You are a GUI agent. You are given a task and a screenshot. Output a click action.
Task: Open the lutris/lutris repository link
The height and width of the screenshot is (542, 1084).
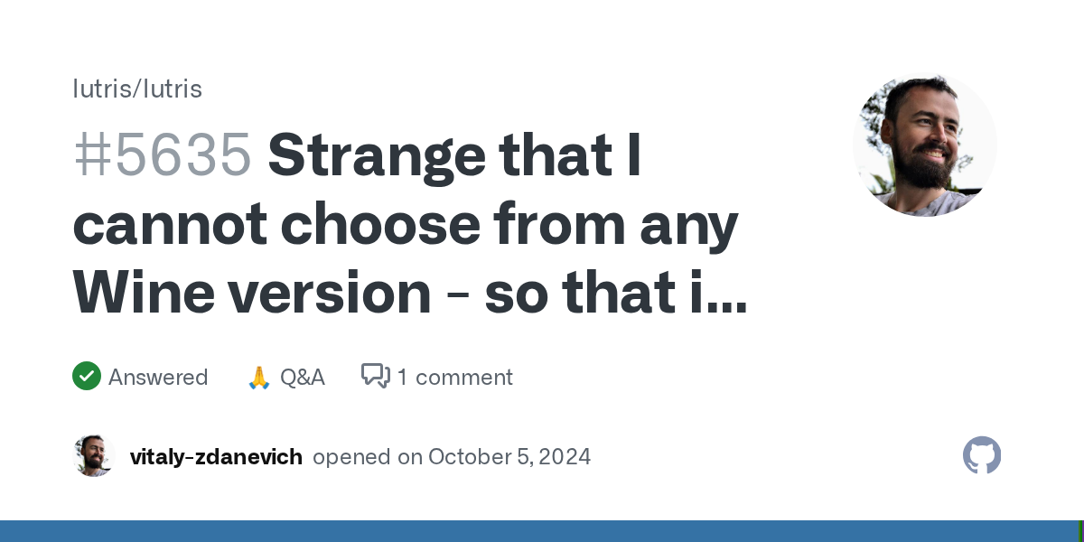(x=137, y=89)
